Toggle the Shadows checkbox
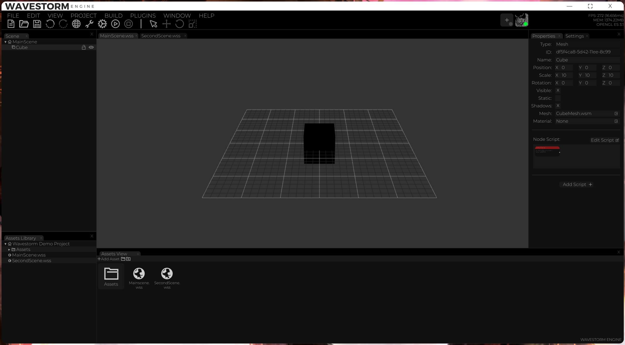The image size is (625, 345). [x=558, y=106]
